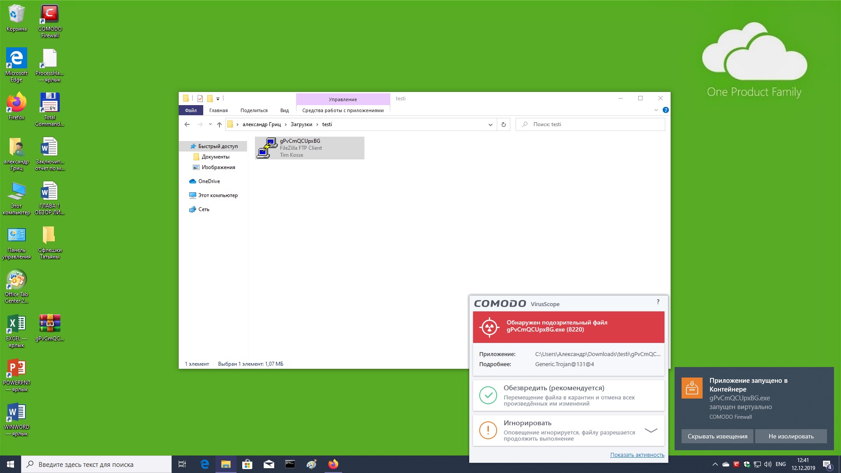Image resolution: width=841 pixels, height=473 pixels.
Task: Click Не изолировать button
Action: [x=791, y=436]
